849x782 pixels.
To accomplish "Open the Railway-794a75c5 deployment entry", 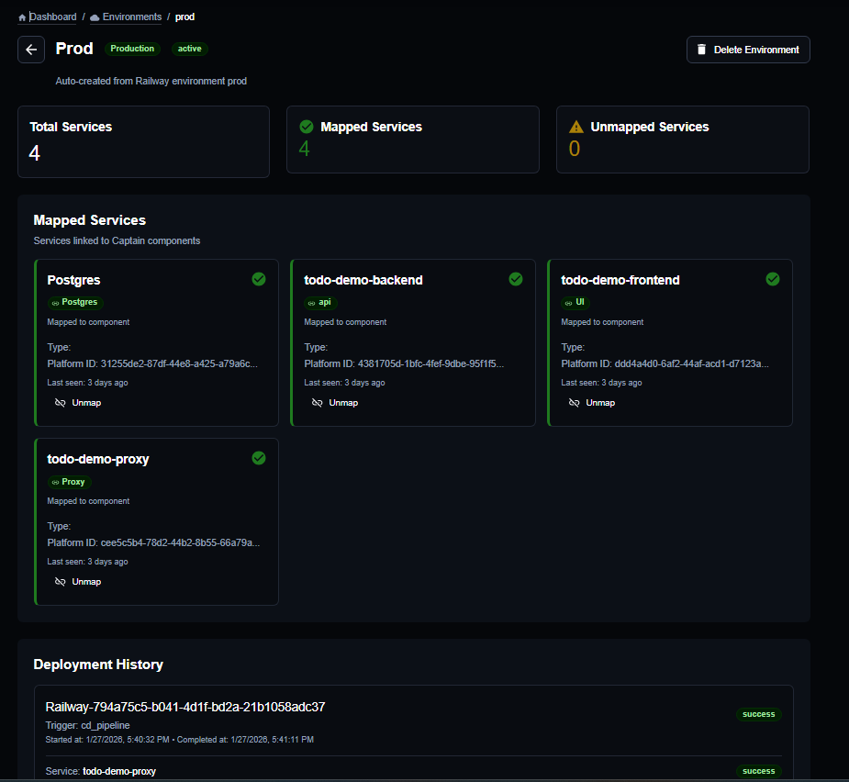I will (185, 708).
